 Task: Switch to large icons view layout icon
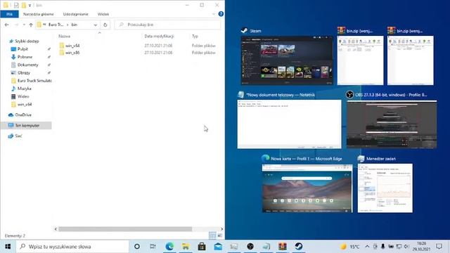click(220, 235)
